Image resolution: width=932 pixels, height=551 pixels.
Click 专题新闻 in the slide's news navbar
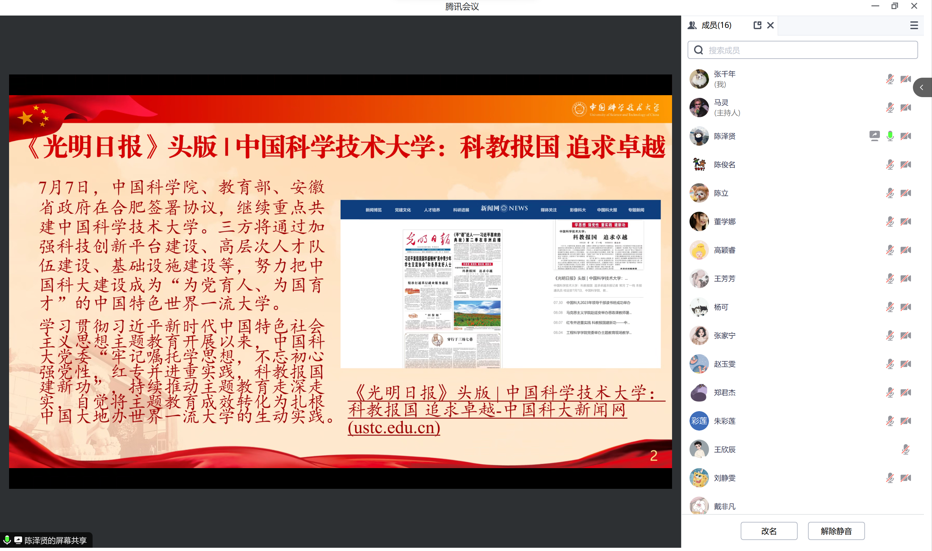[x=636, y=210]
